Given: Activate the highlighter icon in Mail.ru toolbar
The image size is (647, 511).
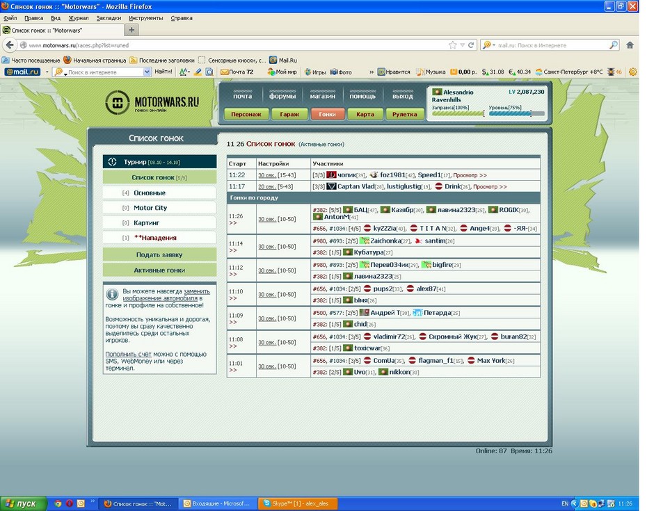Looking at the screenshot, I should [x=198, y=72].
